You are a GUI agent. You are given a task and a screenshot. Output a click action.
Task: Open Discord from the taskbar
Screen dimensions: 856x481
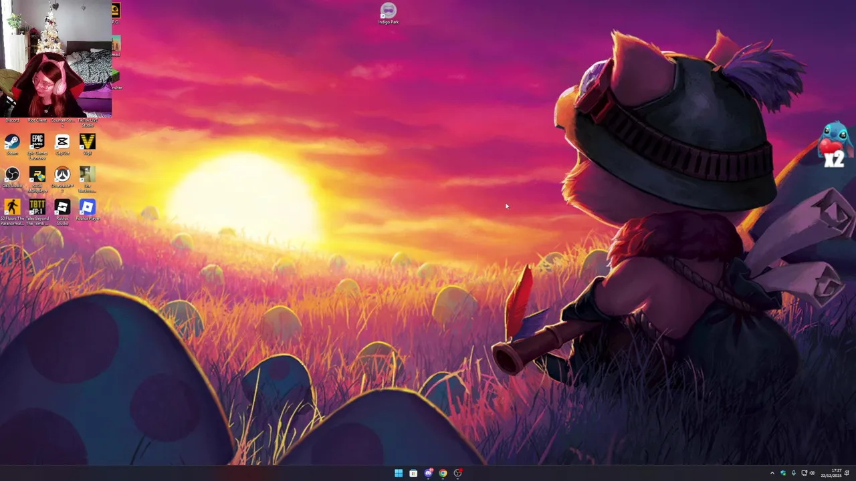428,473
